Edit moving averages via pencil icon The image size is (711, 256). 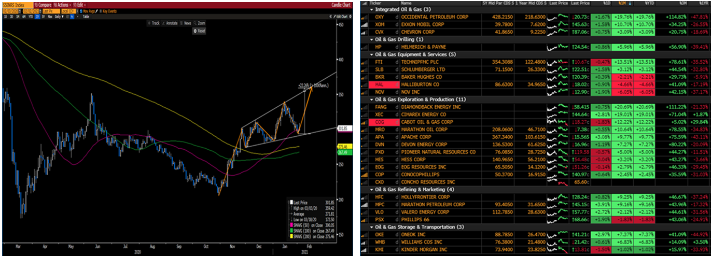click(x=96, y=11)
